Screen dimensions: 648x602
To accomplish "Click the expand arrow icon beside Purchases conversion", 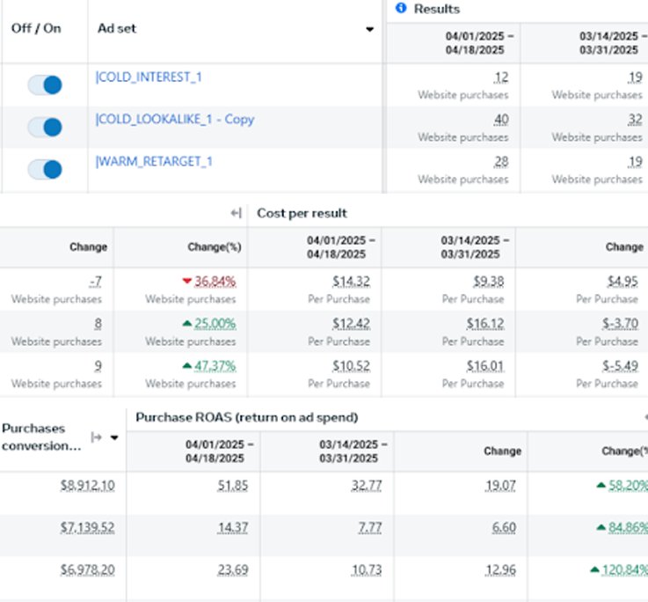I will click(97, 437).
